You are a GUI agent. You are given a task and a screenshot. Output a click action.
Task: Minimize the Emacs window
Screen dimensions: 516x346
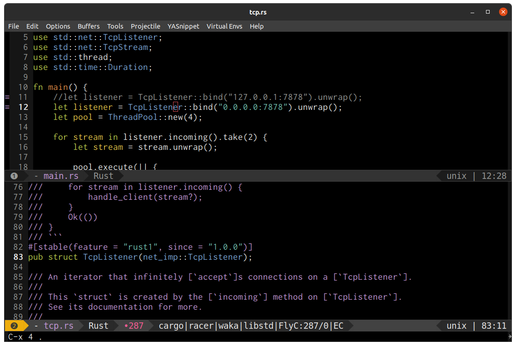click(472, 12)
